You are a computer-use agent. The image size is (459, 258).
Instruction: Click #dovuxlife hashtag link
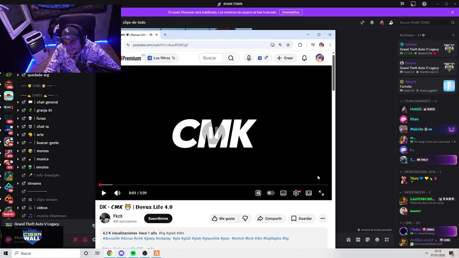tap(111, 238)
